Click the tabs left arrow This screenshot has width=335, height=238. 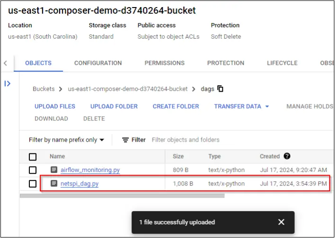coord(6,63)
